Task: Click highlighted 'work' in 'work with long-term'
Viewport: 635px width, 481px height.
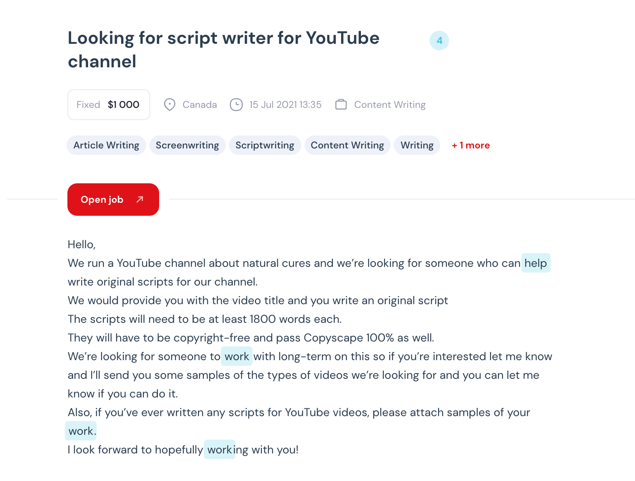Action: [237, 356]
